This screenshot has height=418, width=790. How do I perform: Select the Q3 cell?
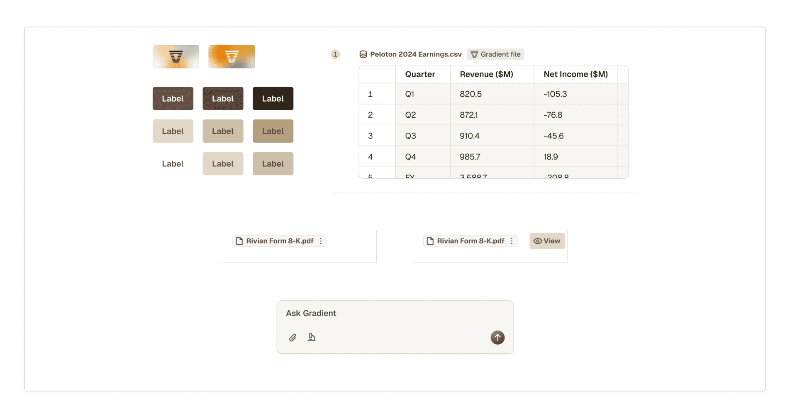(423, 136)
